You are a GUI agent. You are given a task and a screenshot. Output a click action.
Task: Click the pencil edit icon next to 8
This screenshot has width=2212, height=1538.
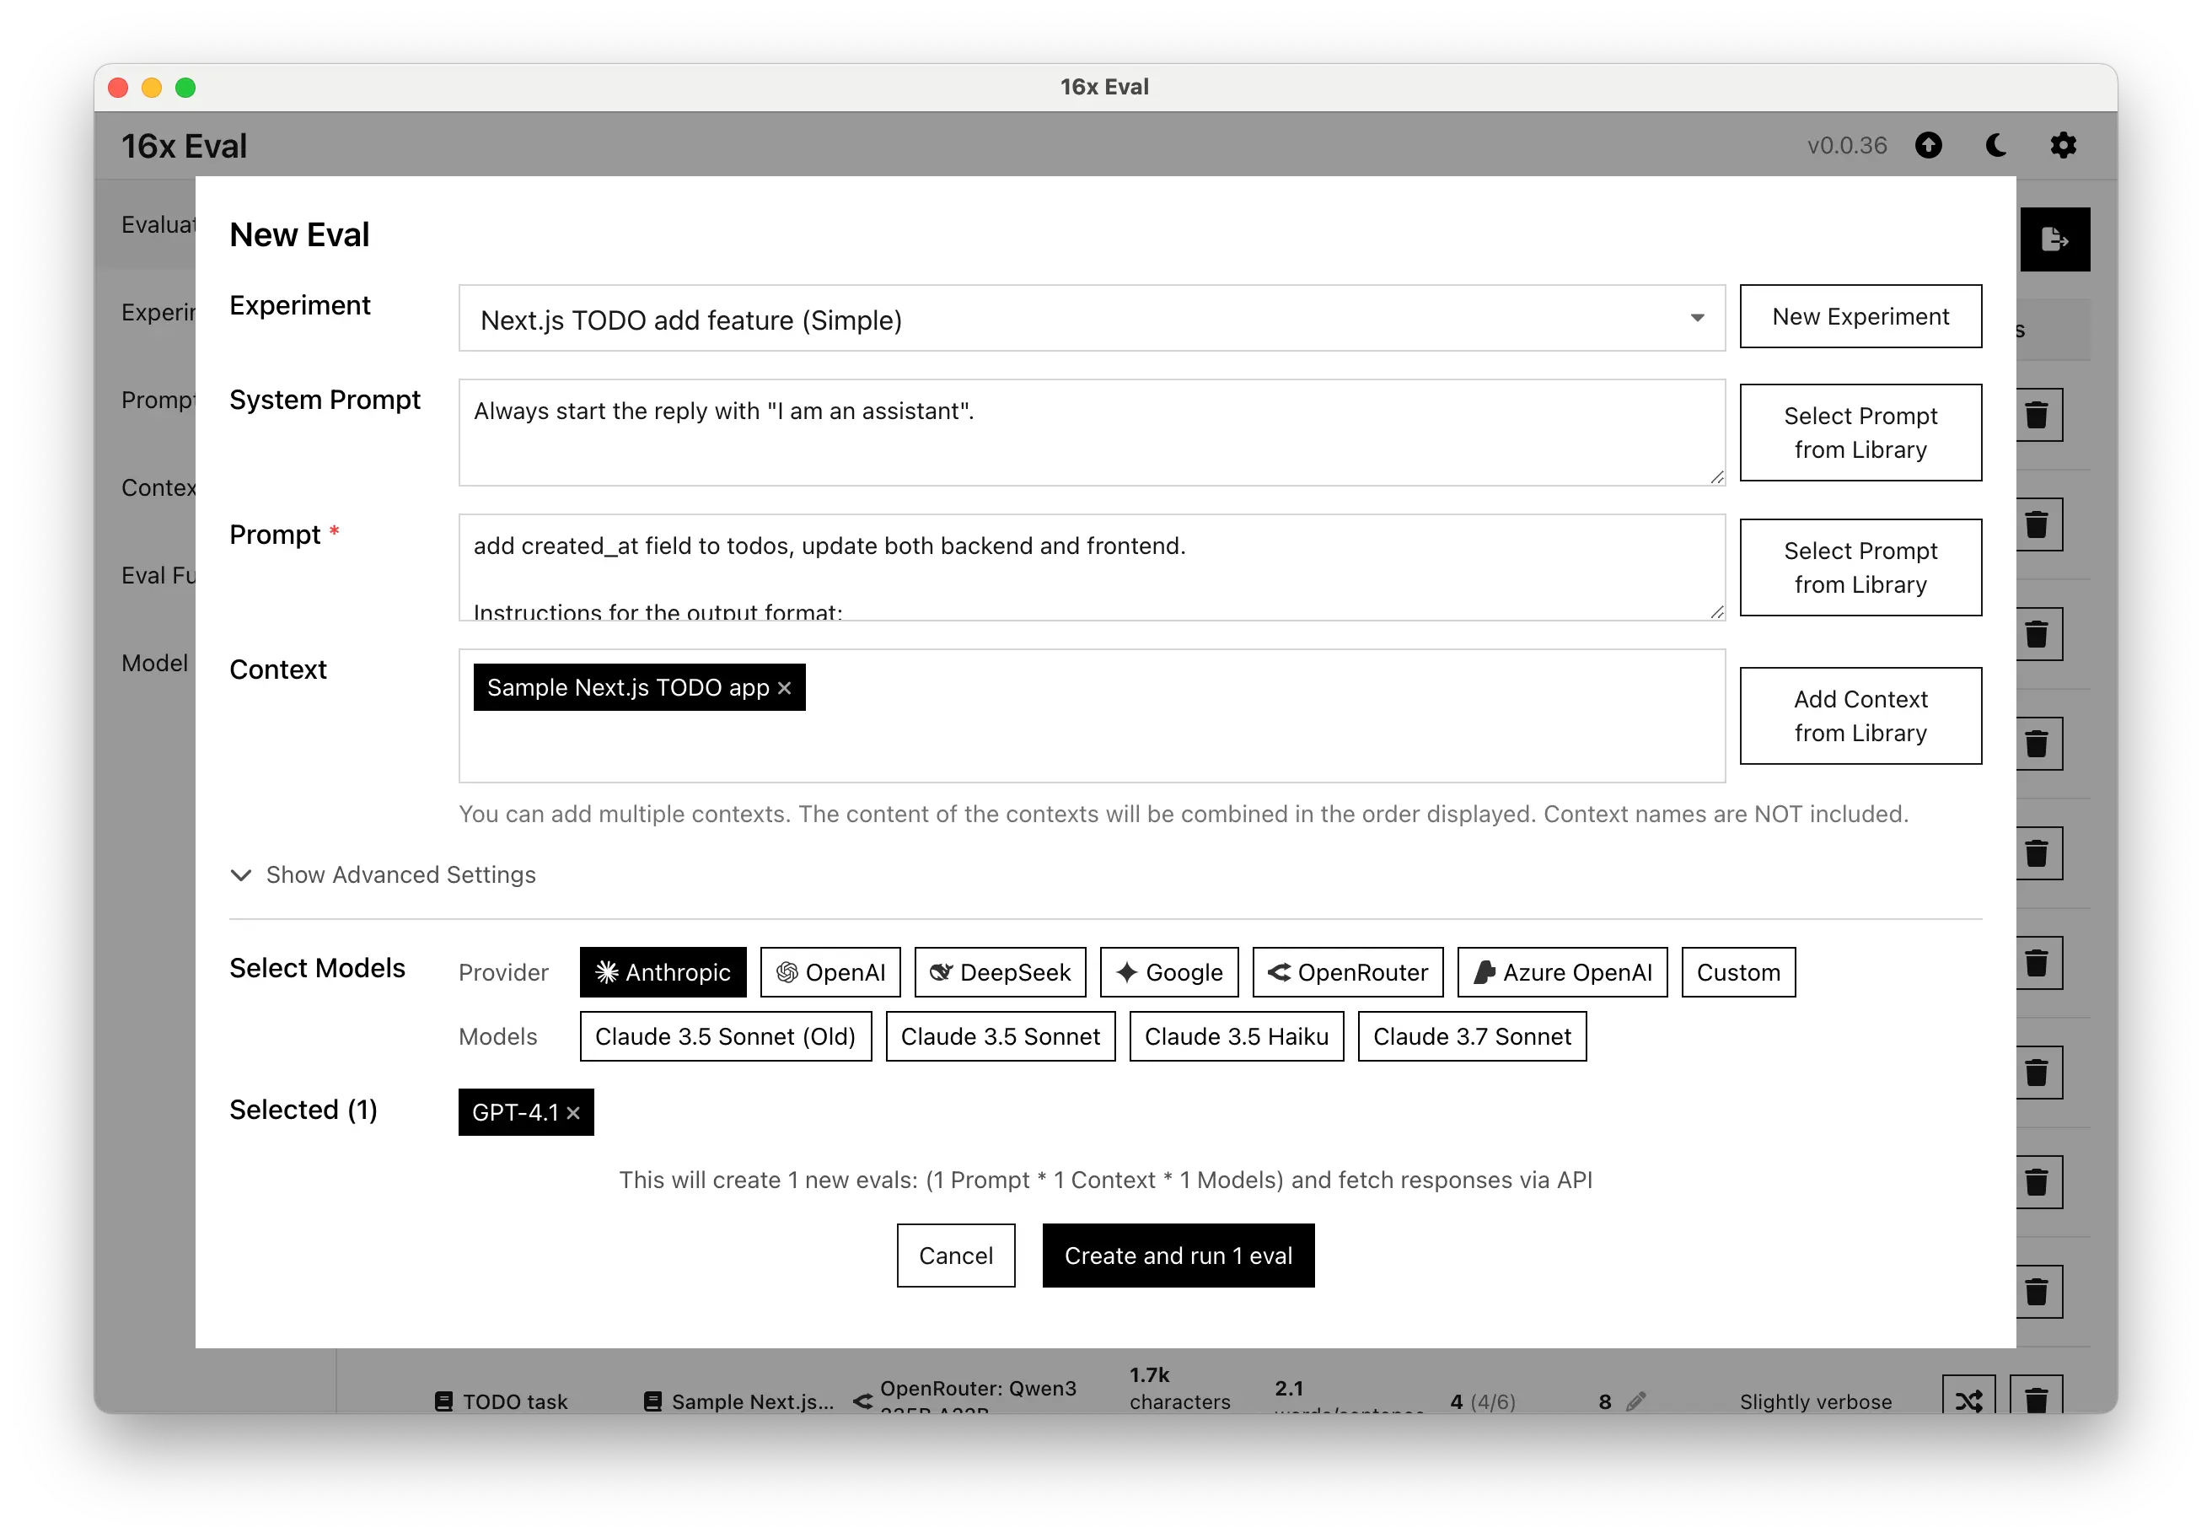click(1636, 1401)
